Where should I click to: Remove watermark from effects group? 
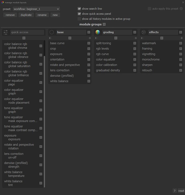click(181, 43)
